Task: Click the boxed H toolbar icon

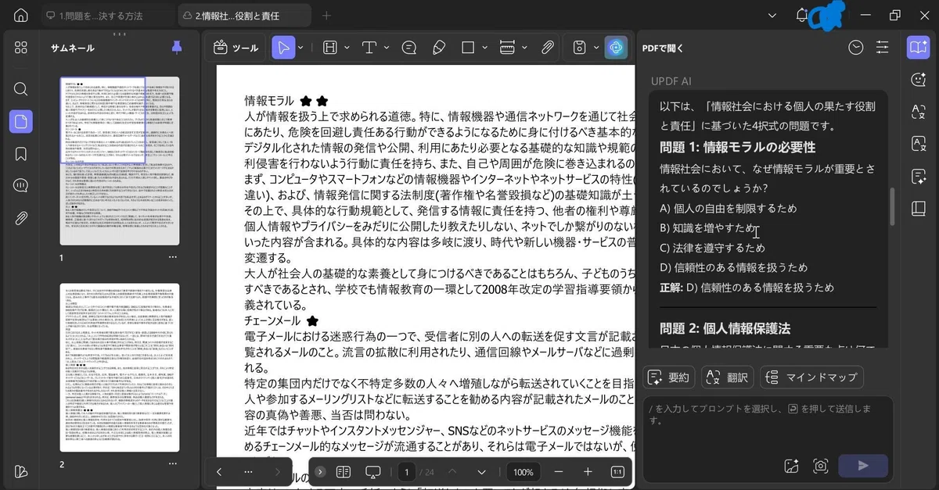Action: tap(329, 48)
